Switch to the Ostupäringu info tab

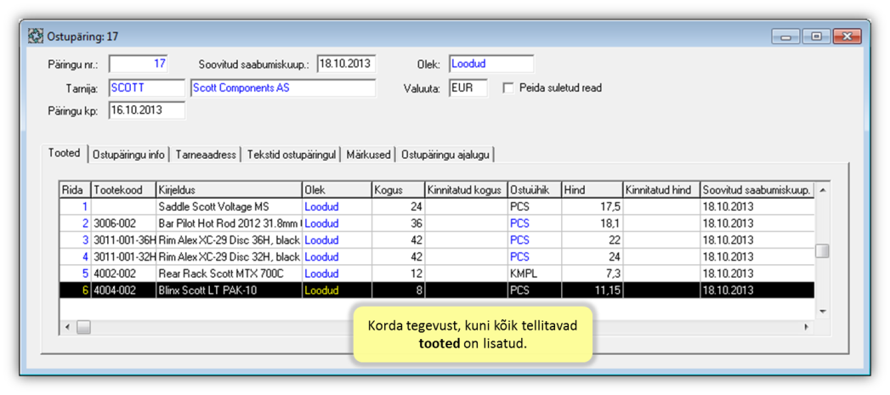click(128, 155)
